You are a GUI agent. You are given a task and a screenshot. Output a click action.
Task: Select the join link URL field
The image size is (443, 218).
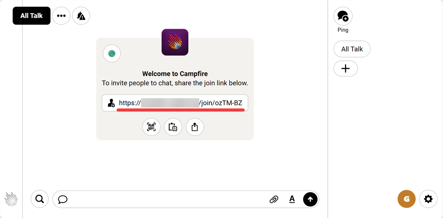(175, 103)
